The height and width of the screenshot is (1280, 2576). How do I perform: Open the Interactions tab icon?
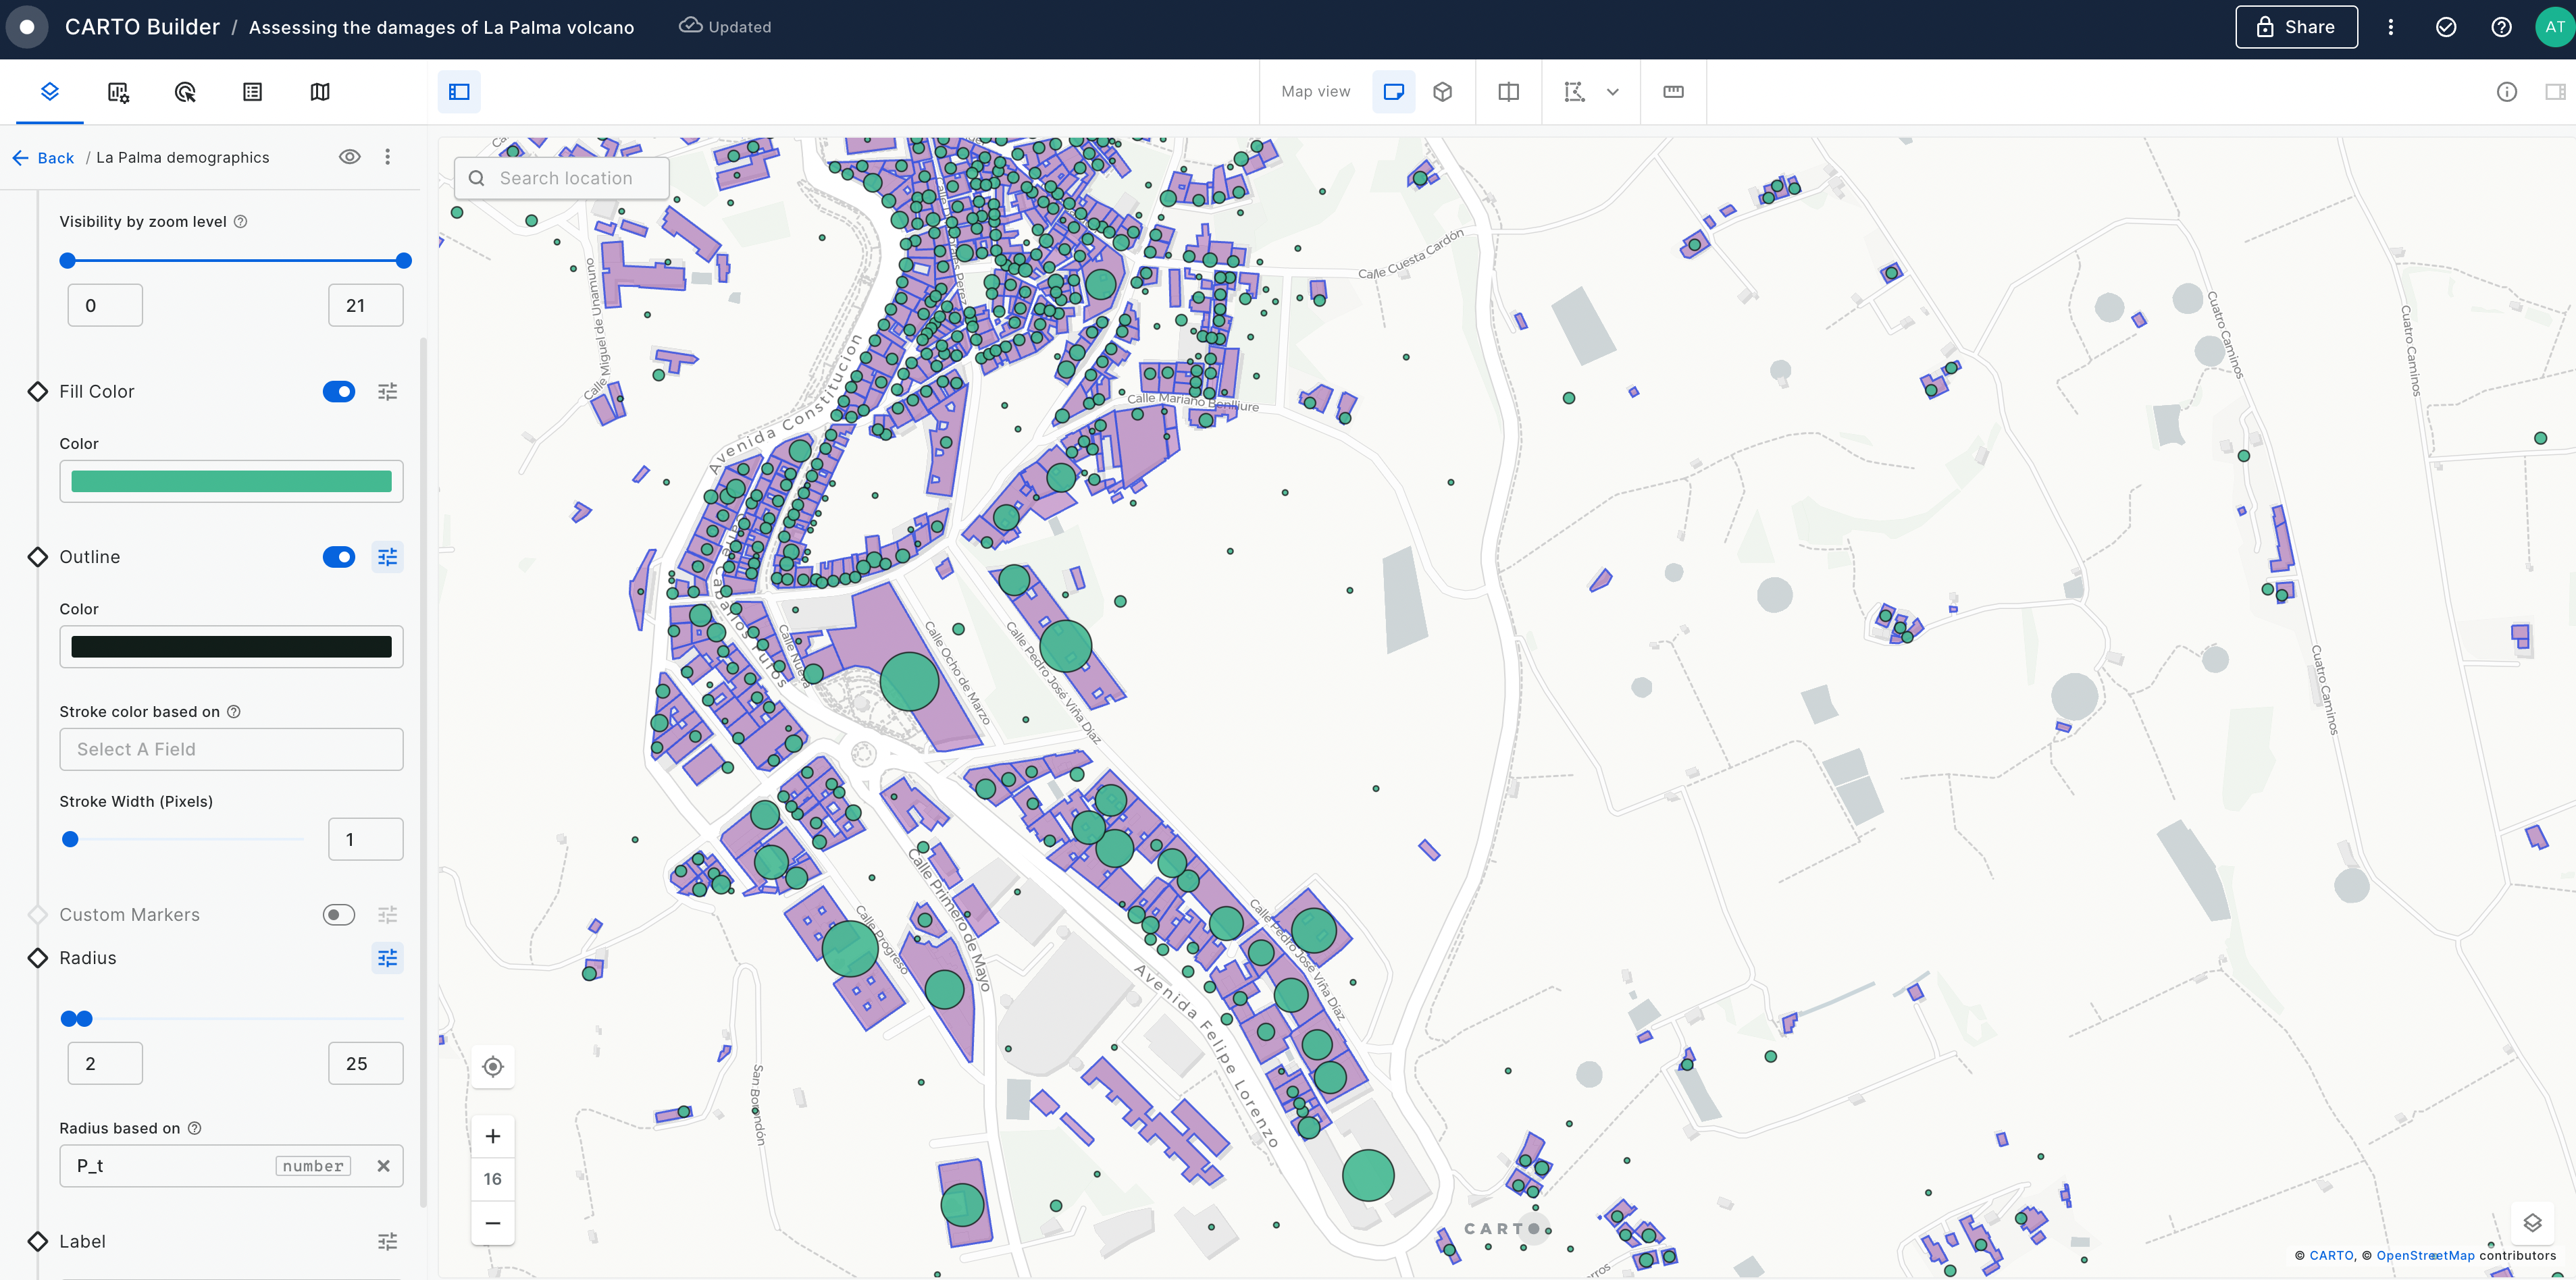point(185,92)
